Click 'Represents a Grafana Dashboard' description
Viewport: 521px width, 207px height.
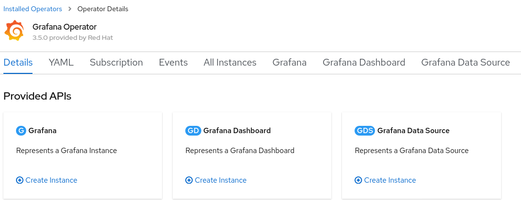pyautogui.click(x=240, y=151)
